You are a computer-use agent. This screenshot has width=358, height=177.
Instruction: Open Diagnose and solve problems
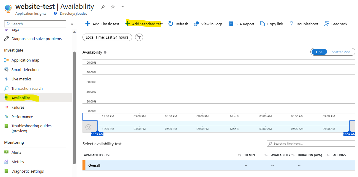coord(36,39)
